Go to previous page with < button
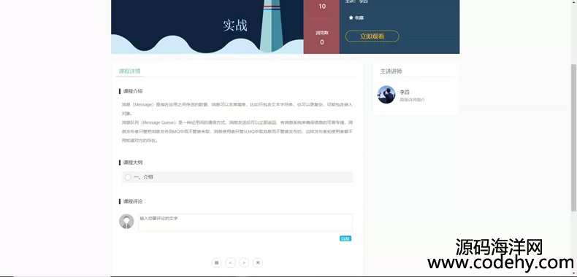 230,262
